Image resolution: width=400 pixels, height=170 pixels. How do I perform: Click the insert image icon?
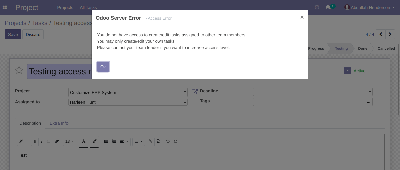click(x=158, y=141)
